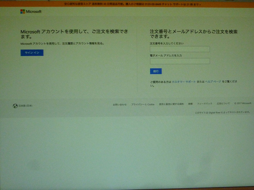Click the 注文履歴とアカウント情報を見る description text
254x190 pixels.
coord(62,44)
